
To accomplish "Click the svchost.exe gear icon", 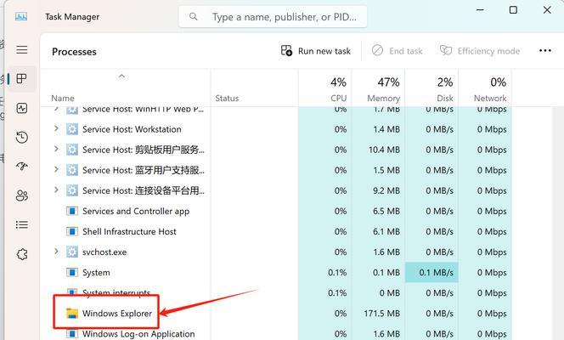I will coord(72,252).
